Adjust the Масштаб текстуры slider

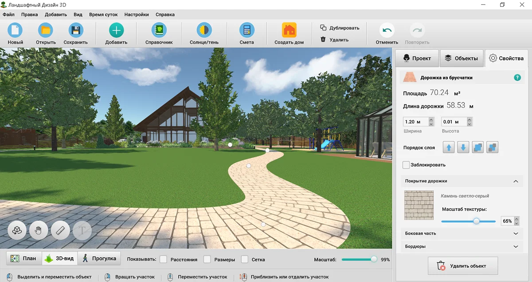(x=477, y=221)
